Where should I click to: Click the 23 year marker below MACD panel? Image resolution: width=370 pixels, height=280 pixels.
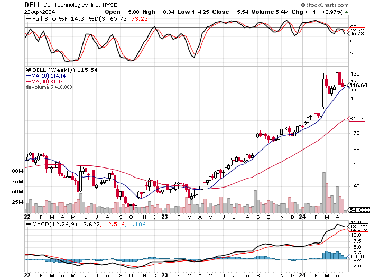point(164,275)
